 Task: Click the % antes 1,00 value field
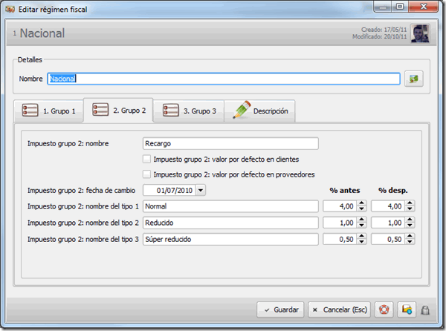[x=340, y=223]
